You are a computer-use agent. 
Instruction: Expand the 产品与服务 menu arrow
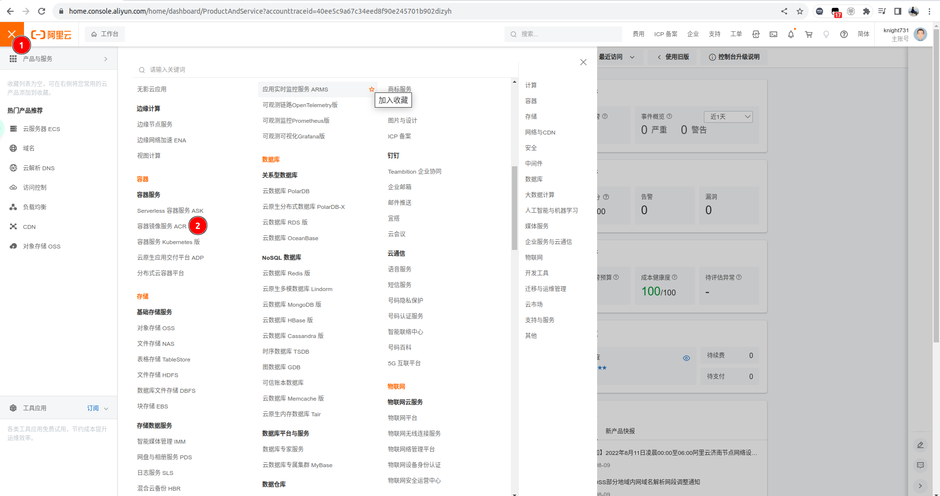pyautogui.click(x=106, y=59)
